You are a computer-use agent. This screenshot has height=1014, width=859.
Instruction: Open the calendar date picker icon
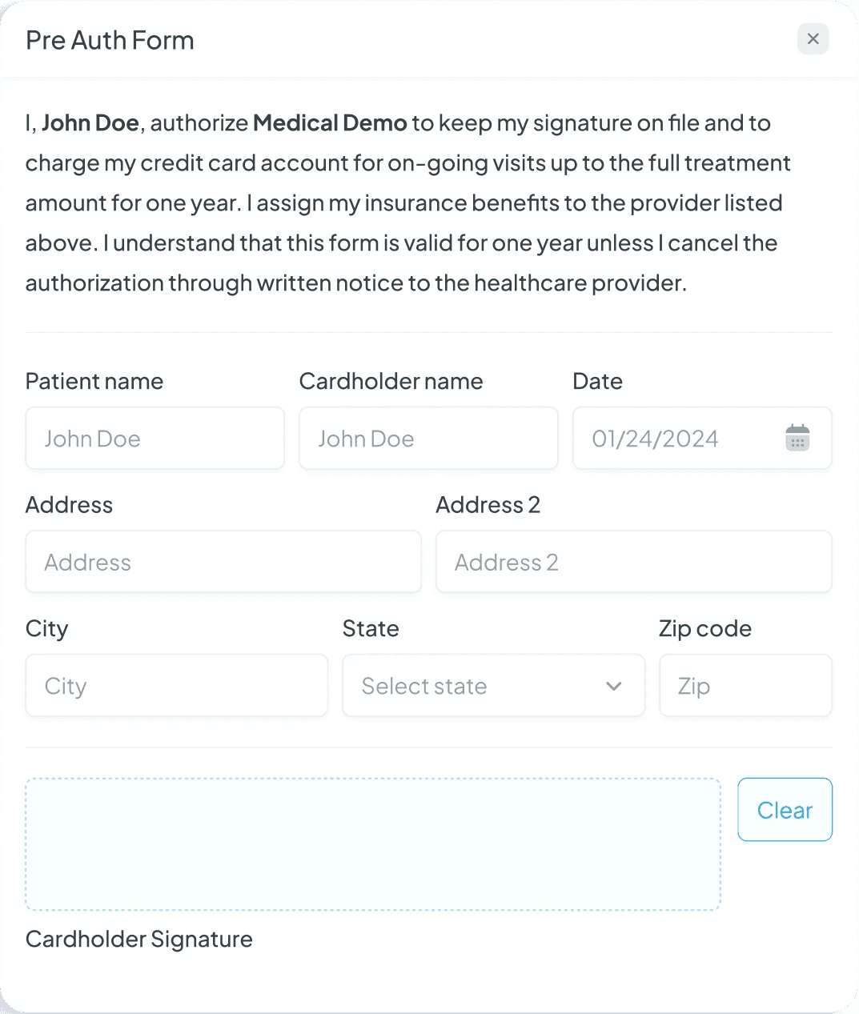[797, 438]
